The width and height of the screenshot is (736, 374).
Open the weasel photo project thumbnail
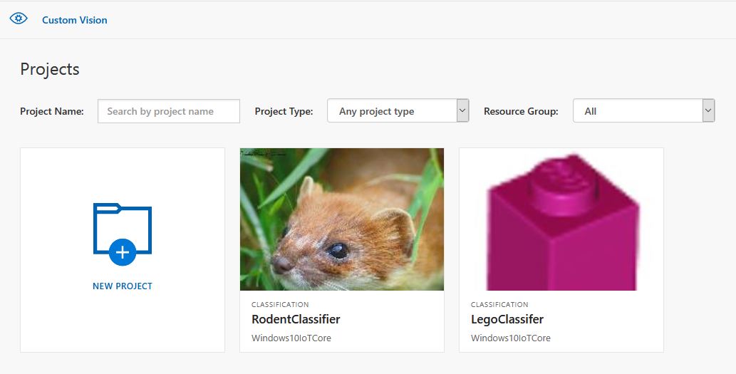coord(342,219)
